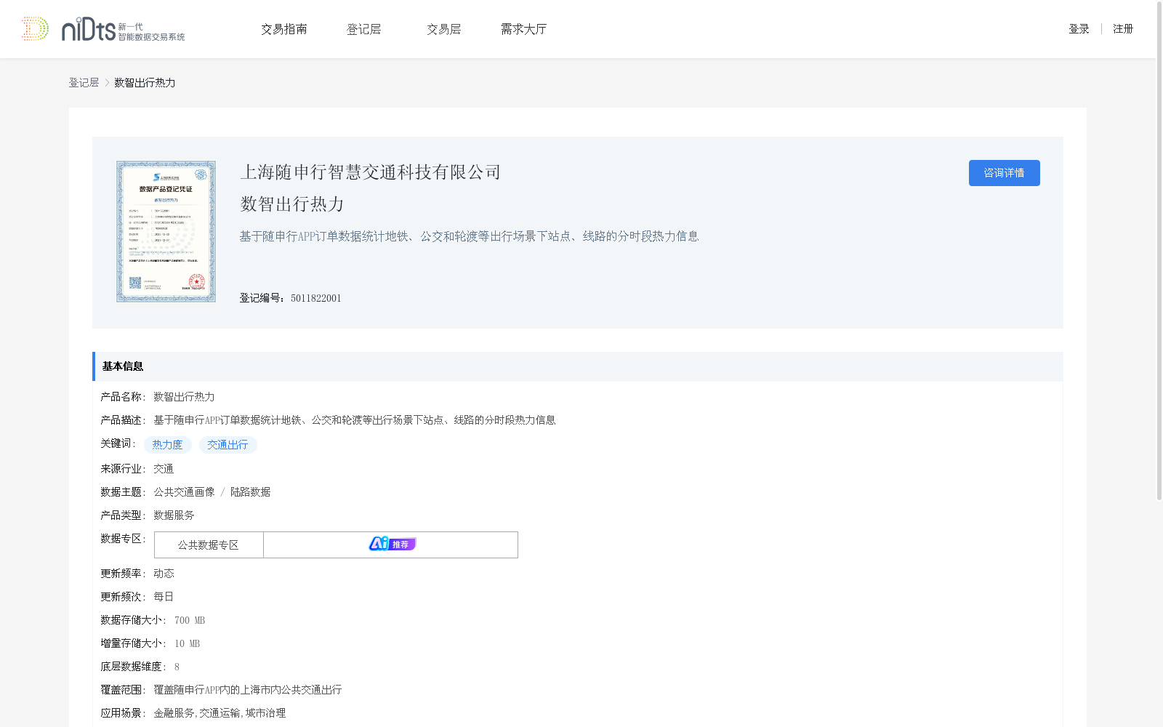The width and height of the screenshot is (1163, 727).
Task: Click company name 上海随申行智慧交通科技有限公司
Action: (x=371, y=172)
